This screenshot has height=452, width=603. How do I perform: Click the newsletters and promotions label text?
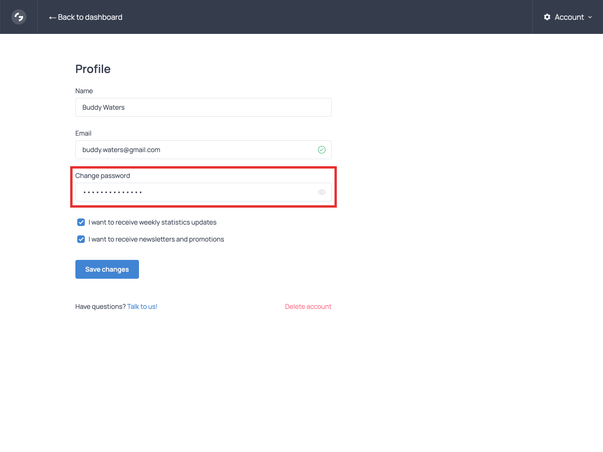coord(156,239)
